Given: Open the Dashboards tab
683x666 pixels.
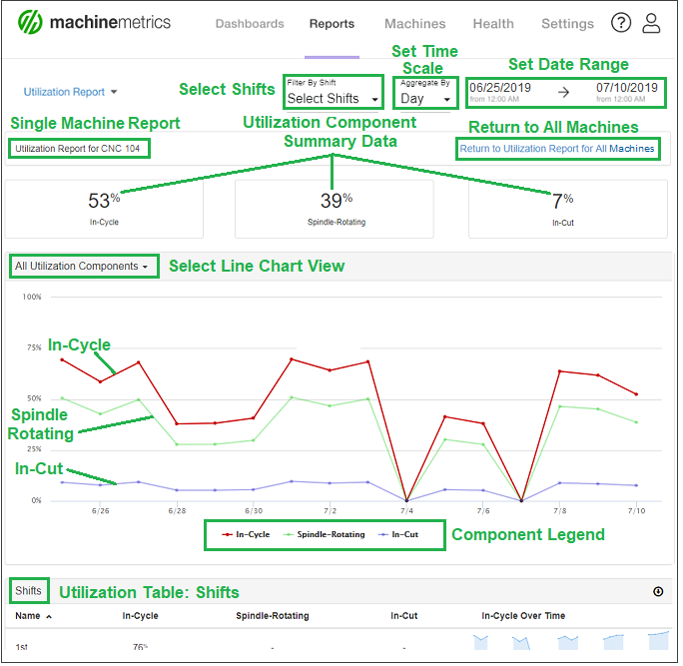Looking at the screenshot, I should pyautogui.click(x=252, y=24).
